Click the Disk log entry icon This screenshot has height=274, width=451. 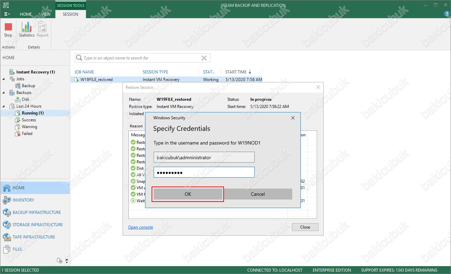pos(133,168)
